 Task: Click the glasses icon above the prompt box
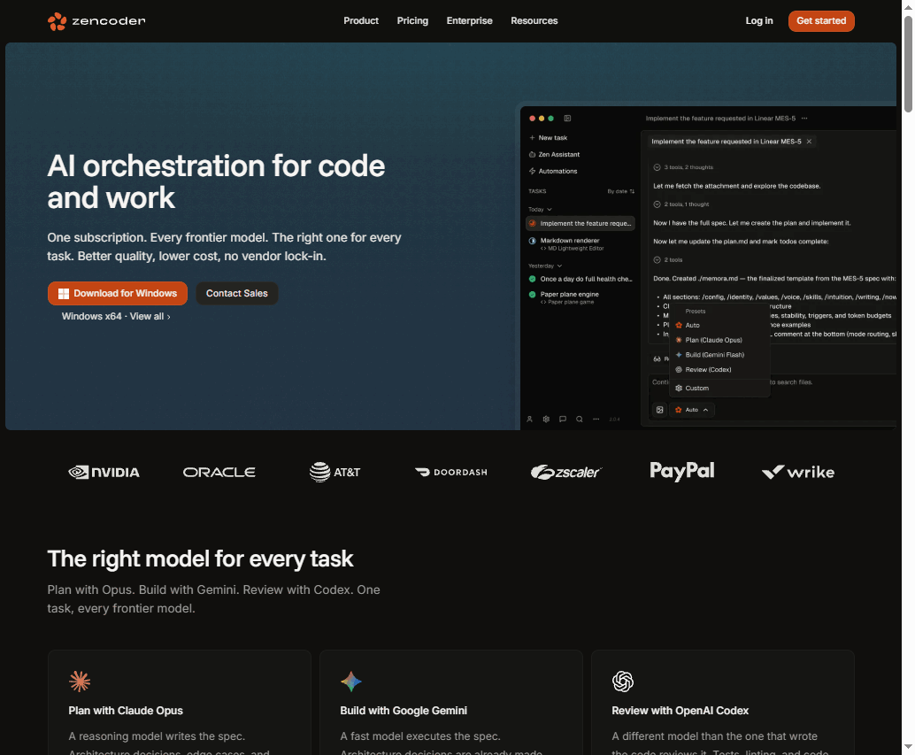click(x=657, y=358)
